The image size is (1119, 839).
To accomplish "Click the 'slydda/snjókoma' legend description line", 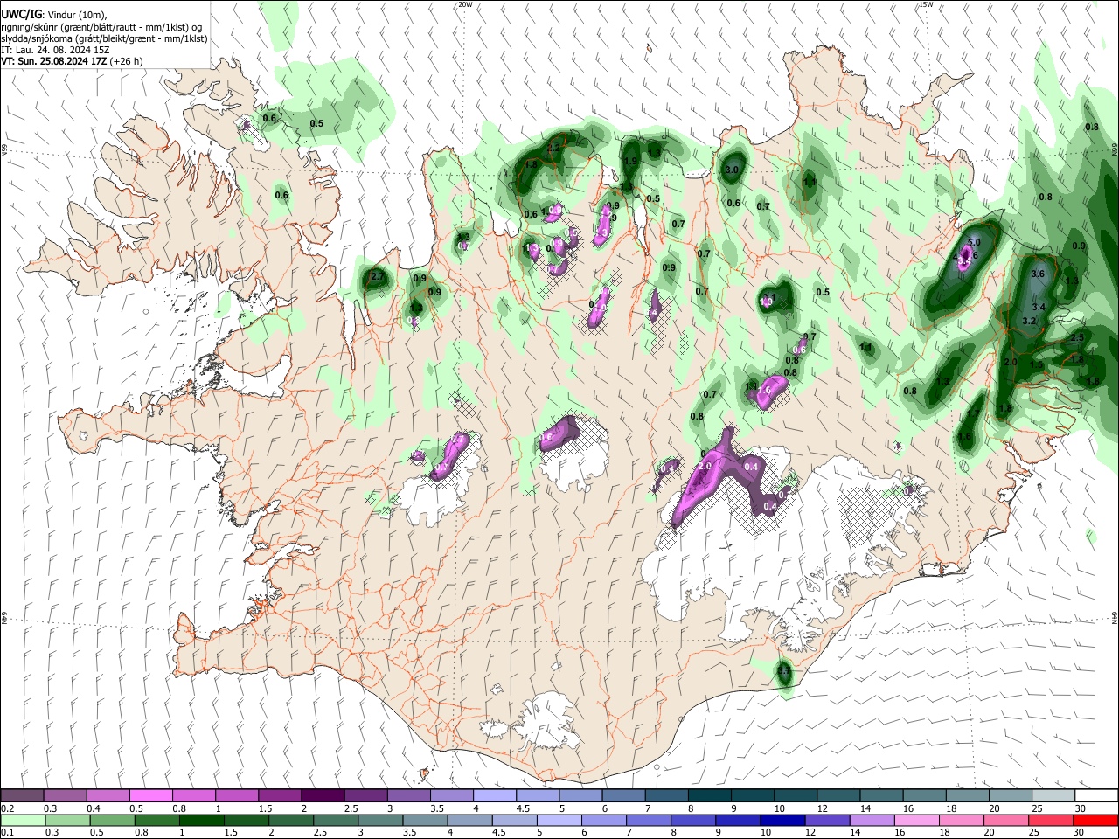I will tap(104, 38).
